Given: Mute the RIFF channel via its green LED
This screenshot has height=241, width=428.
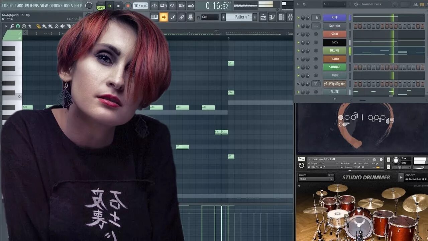Looking at the screenshot, I should coord(298,18).
